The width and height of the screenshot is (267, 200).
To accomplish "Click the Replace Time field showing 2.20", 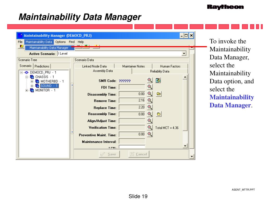I will [x=132, y=107].
